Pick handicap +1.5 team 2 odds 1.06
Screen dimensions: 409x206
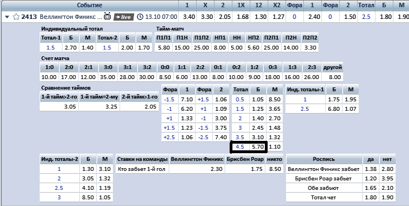point(221,99)
